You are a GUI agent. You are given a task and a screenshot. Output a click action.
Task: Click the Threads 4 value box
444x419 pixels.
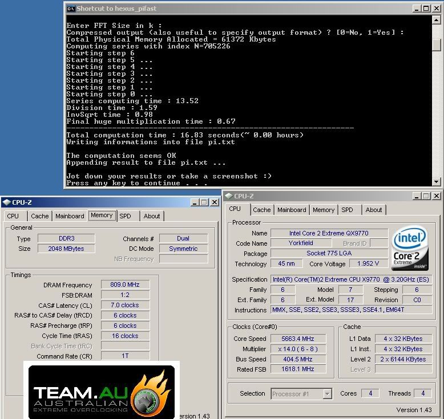click(x=423, y=393)
